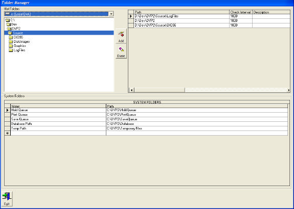Screen dimensions: 294x209
Task: Select the Hold Queue name cell
Action: click(58, 110)
